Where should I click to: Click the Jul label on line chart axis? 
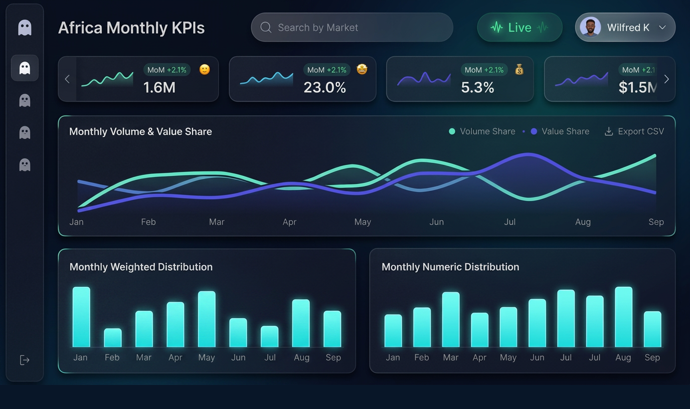point(509,222)
